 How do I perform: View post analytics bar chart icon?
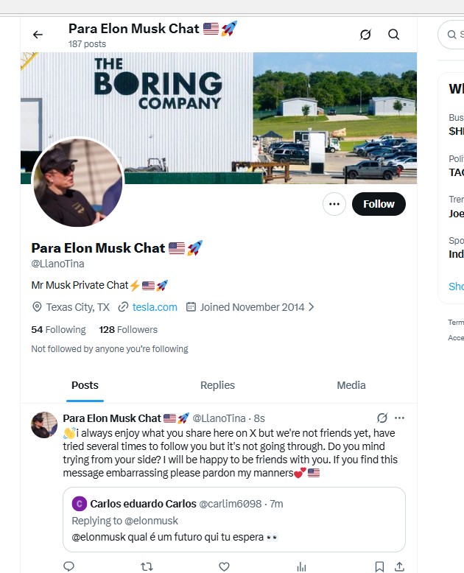301,566
